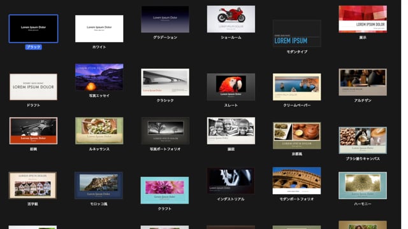
Task: Choose the ハーモニー teal theme
Action: tap(363, 185)
